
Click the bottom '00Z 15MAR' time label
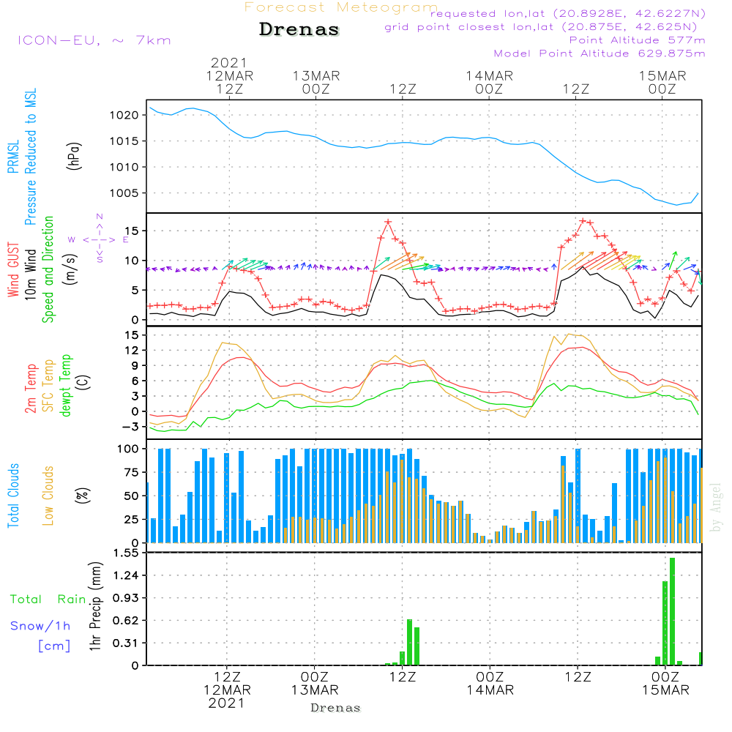(665, 684)
